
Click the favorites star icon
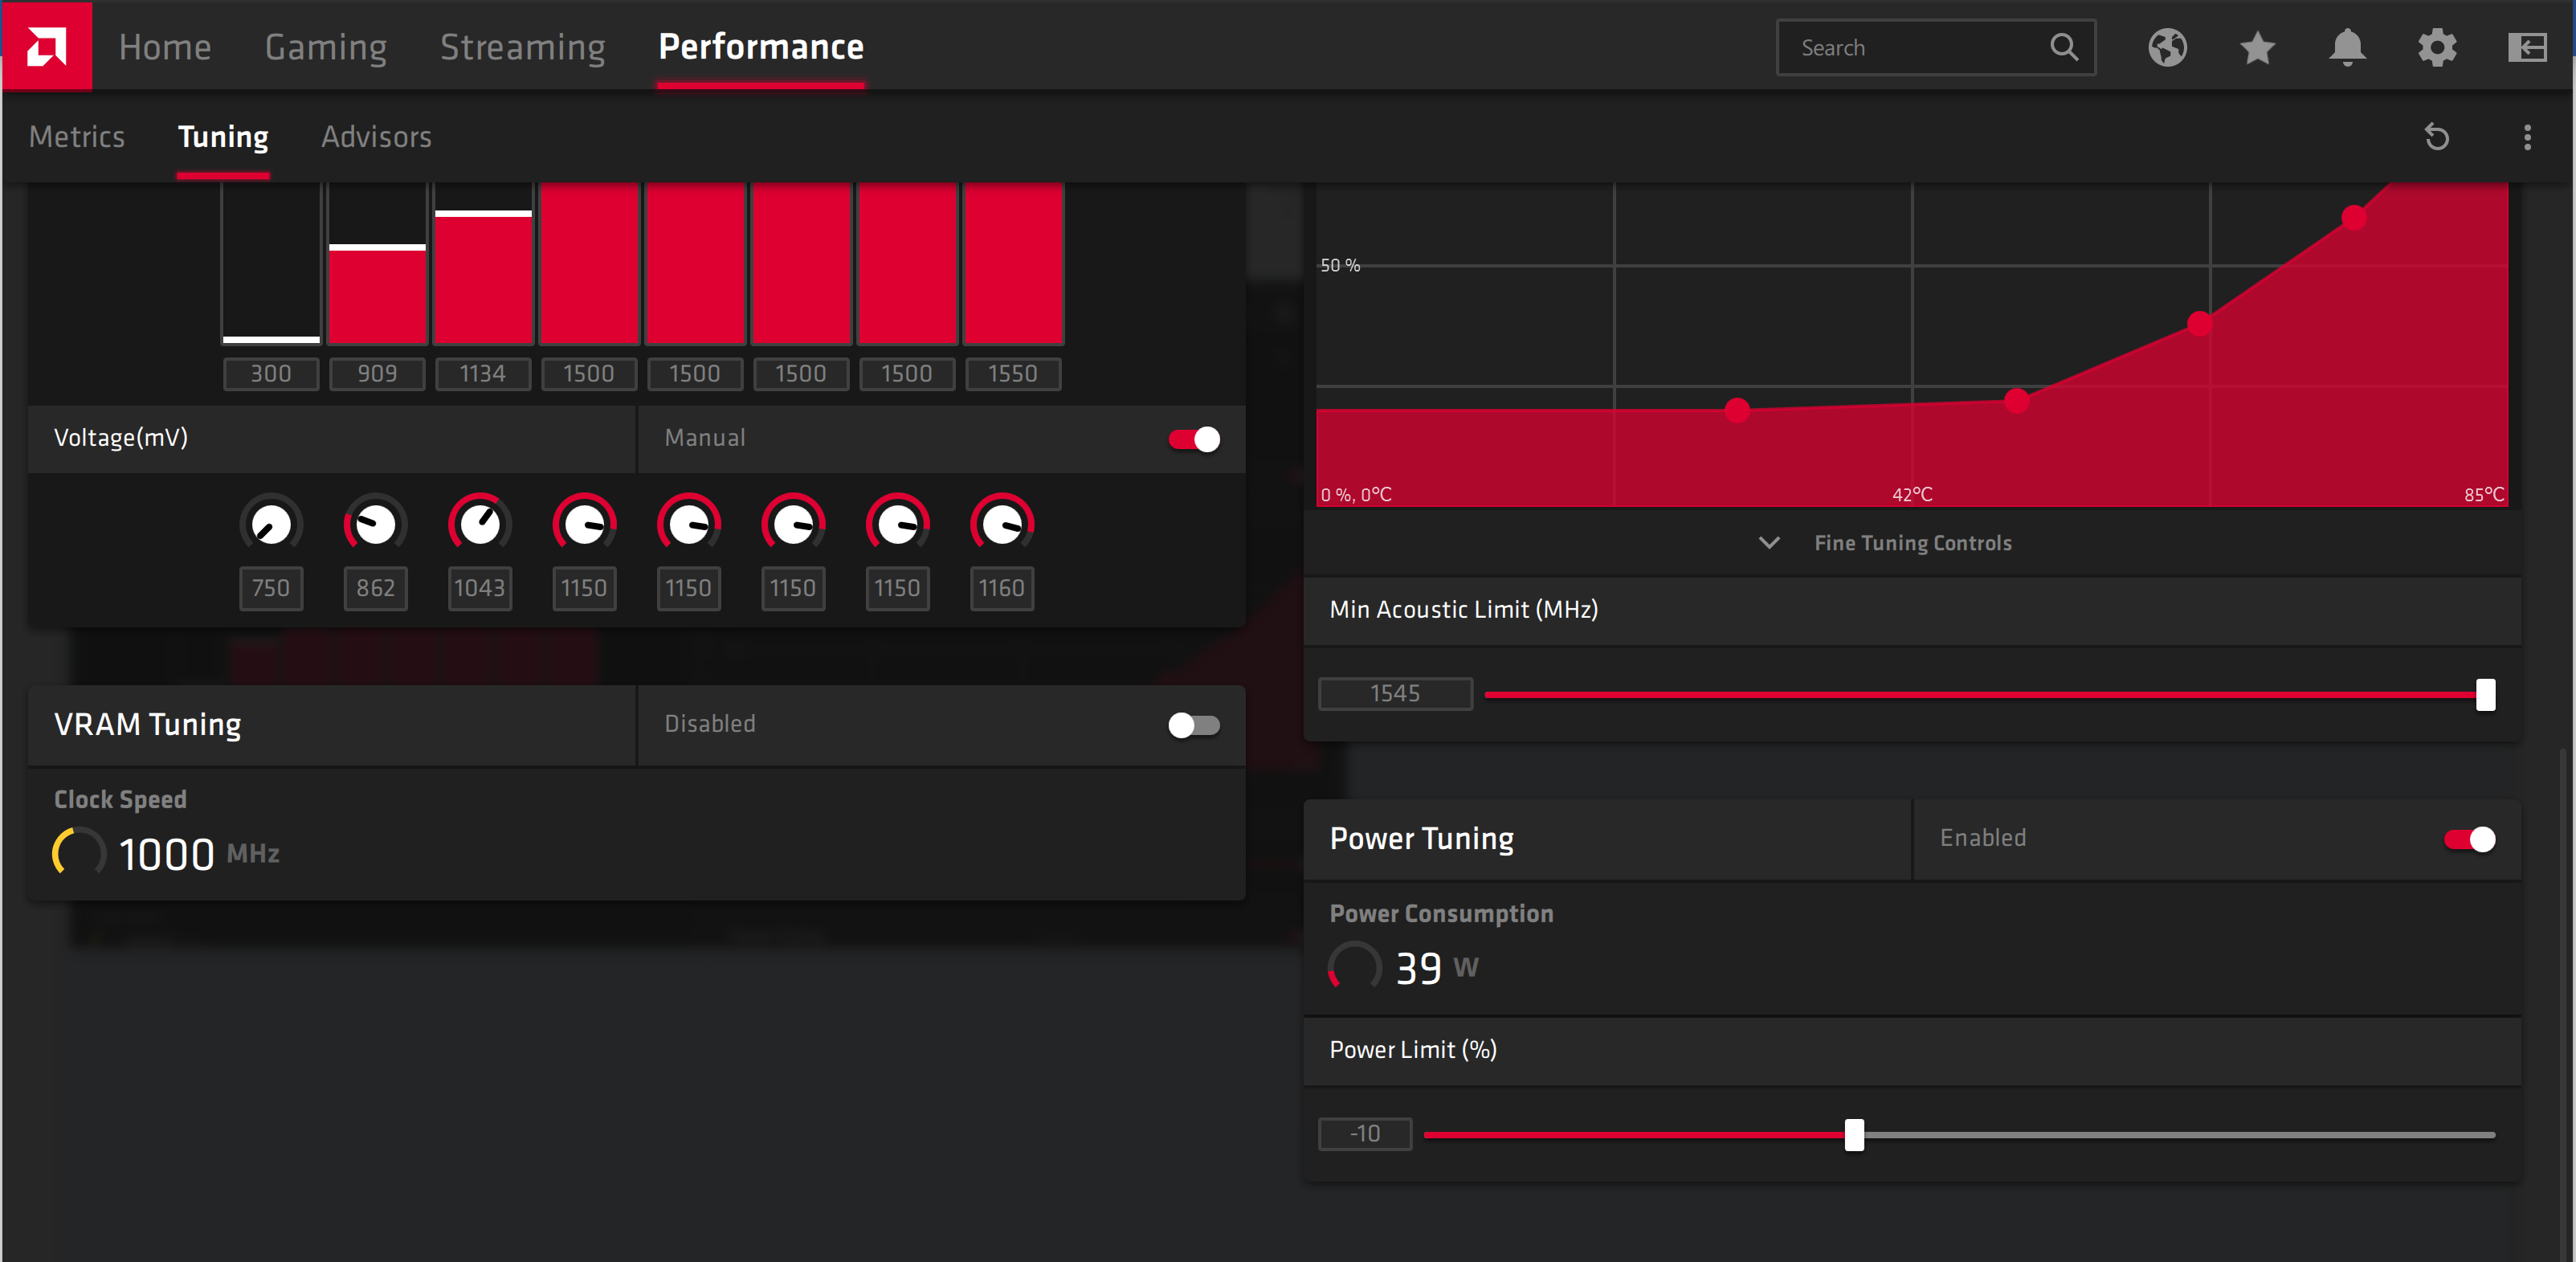[x=2257, y=47]
